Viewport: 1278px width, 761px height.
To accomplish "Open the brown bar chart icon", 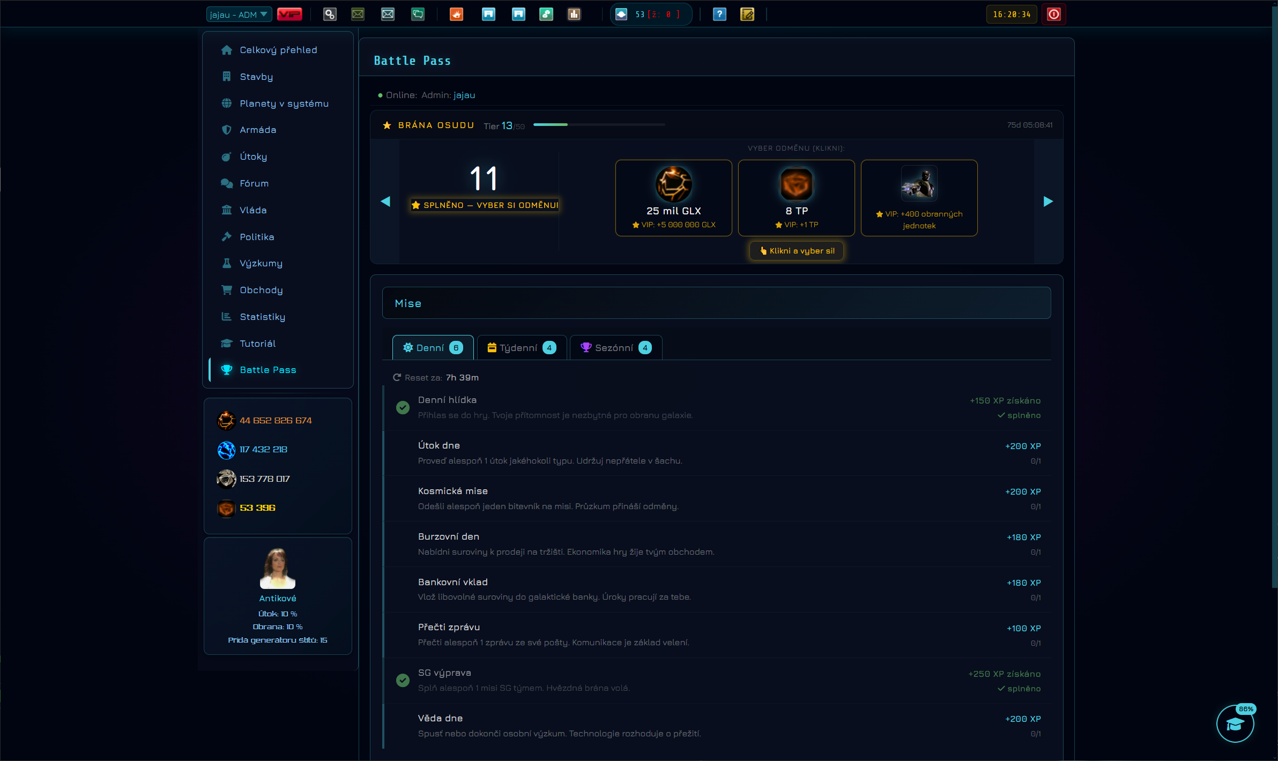I will pyautogui.click(x=574, y=14).
